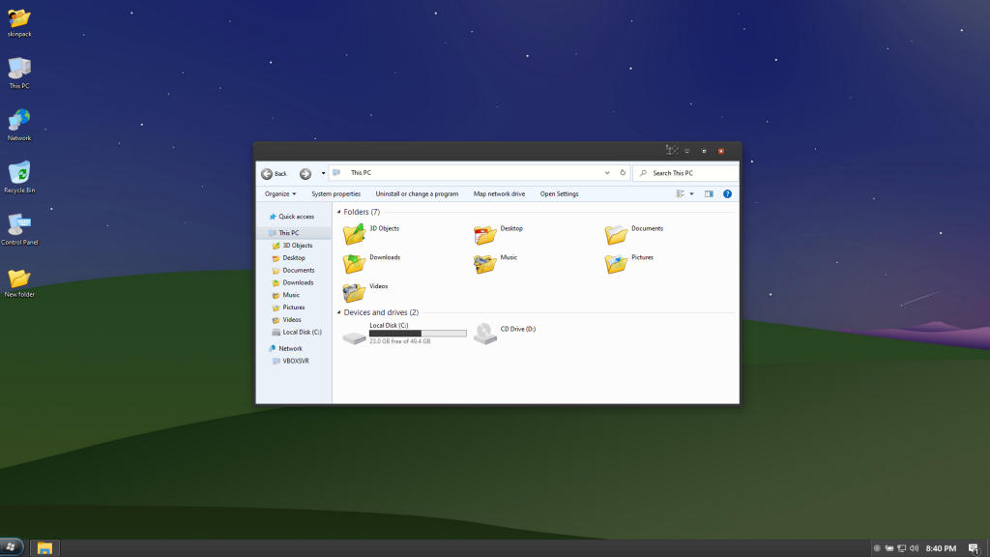The image size is (990, 557).
Task: Open the Organize dropdown menu
Action: tap(280, 193)
